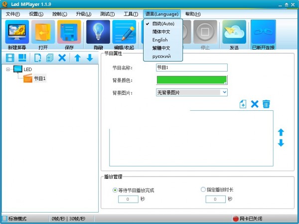299x224 pixels.
Task: Click the 节目名称 text field
Action: 191,68
